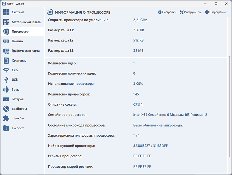232x175 pixels.
Task: Click the L3 cache value 32 MB
Action: (x=138, y=51)
